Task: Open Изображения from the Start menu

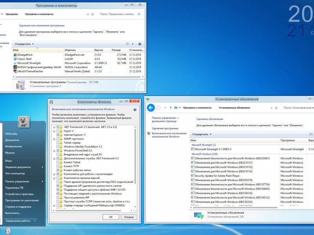Action: [x=13, y=146]
